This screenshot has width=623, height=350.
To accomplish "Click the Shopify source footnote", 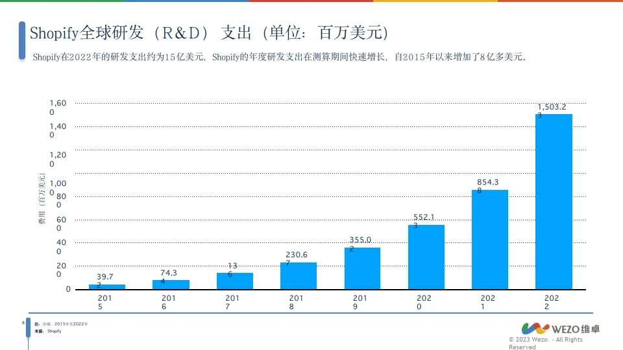I will point(48,331).
